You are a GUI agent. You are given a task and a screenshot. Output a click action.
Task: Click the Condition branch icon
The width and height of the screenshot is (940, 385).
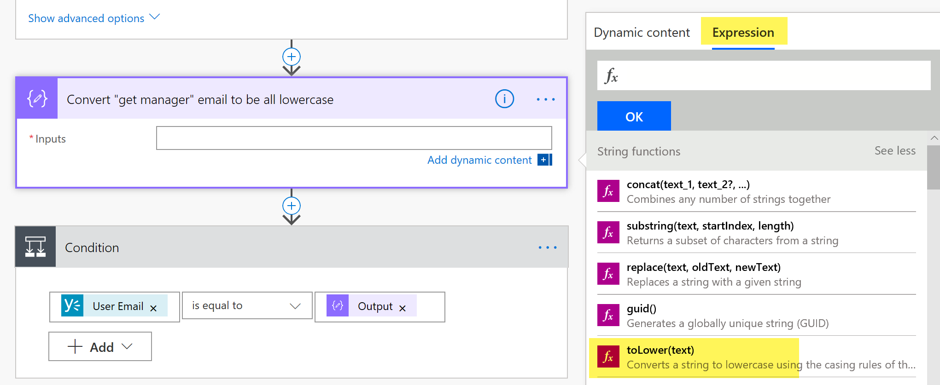pyautogui.click(x=35, y=247)
